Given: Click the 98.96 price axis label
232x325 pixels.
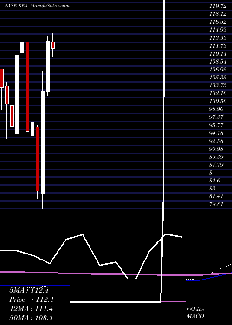Looking at the screenshot, I should 217,109.
